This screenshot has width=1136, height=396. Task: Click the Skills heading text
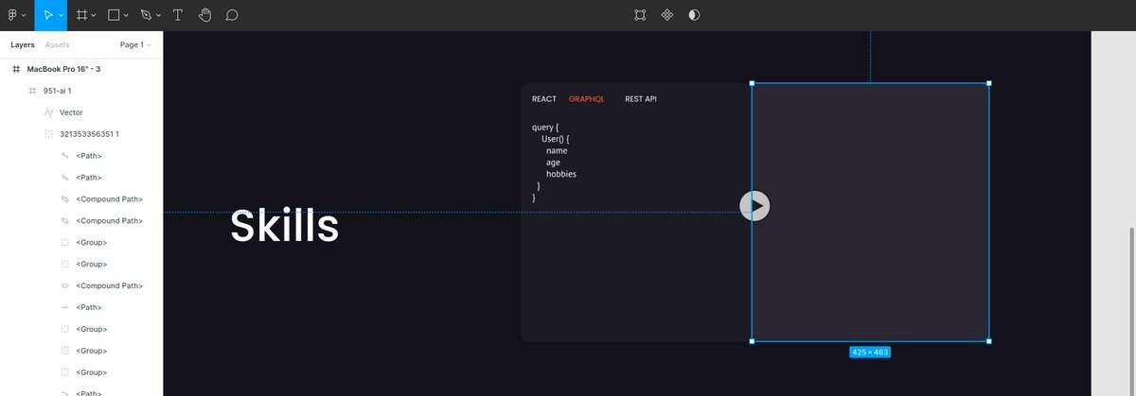pos(285,226)
